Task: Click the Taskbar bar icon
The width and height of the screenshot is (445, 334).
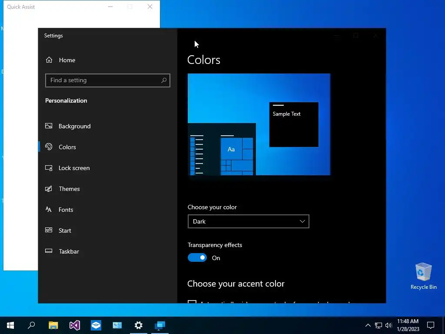Action: click(x=49, y=251)
